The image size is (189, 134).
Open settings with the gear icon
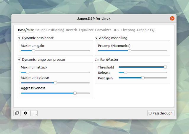click(25, 113)
